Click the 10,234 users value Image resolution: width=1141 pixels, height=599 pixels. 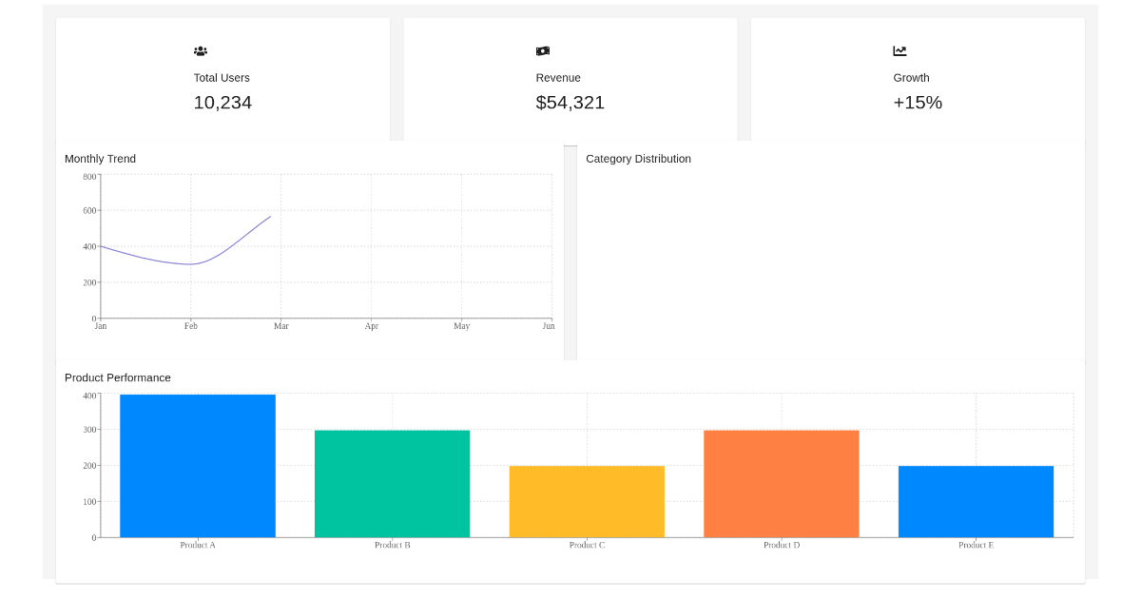point(222,103)
